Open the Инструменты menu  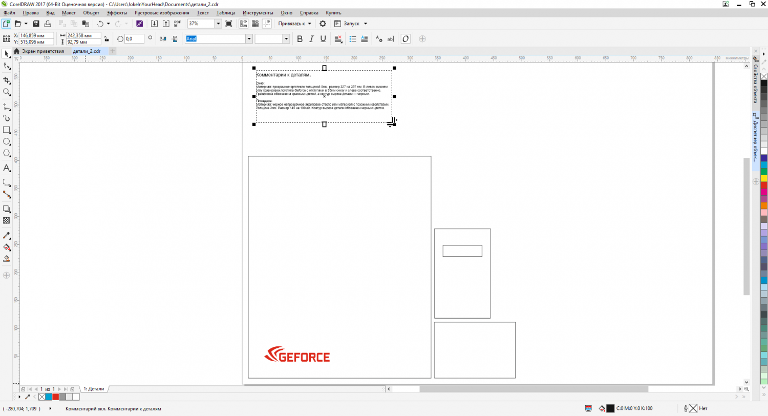[x=258, y=12]
